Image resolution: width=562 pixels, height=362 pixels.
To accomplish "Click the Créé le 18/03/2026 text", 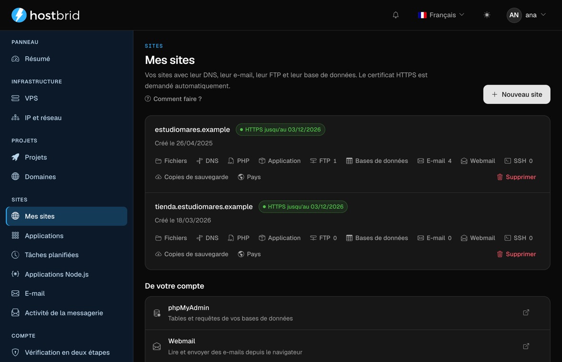I will tap(183, 221).
